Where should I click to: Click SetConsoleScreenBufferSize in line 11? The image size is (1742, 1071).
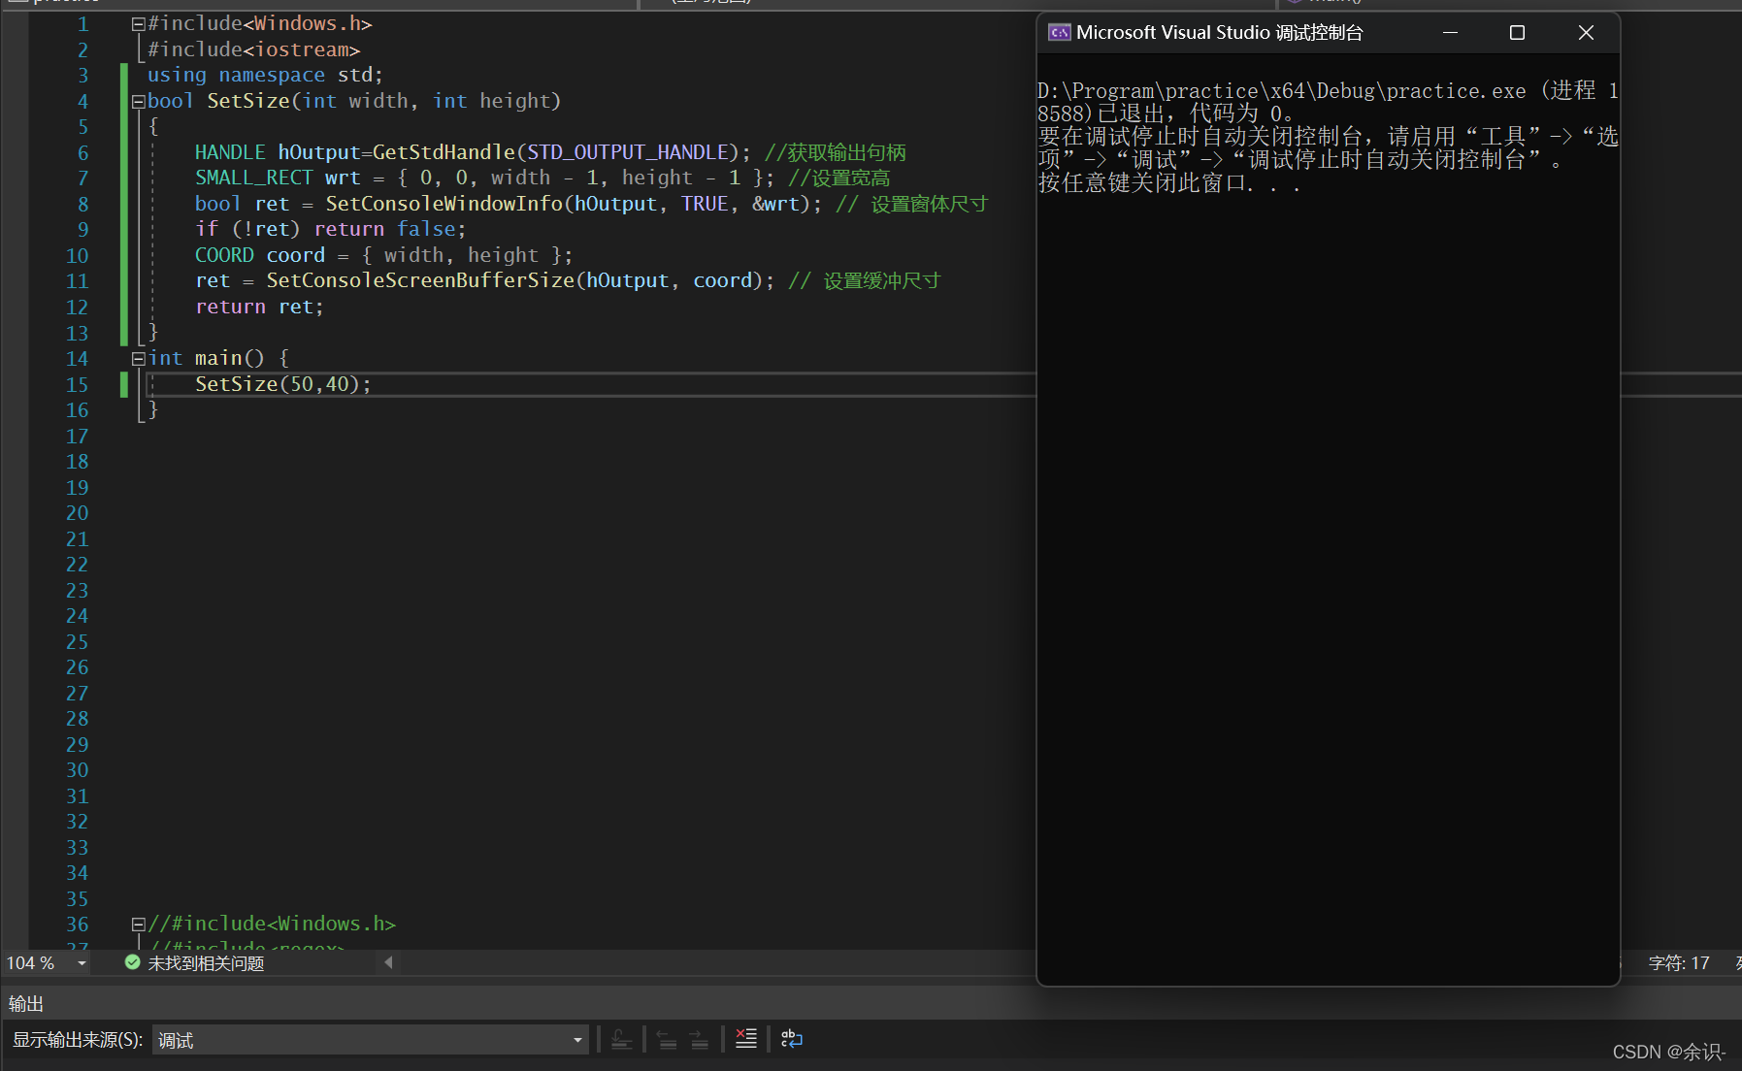coord(420,281)
